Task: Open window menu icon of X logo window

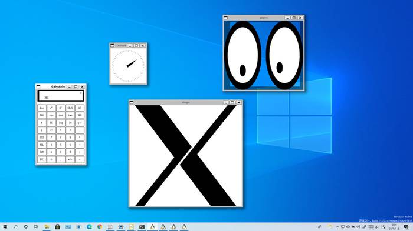Action: pyautogui.click(x=132, y=102)
